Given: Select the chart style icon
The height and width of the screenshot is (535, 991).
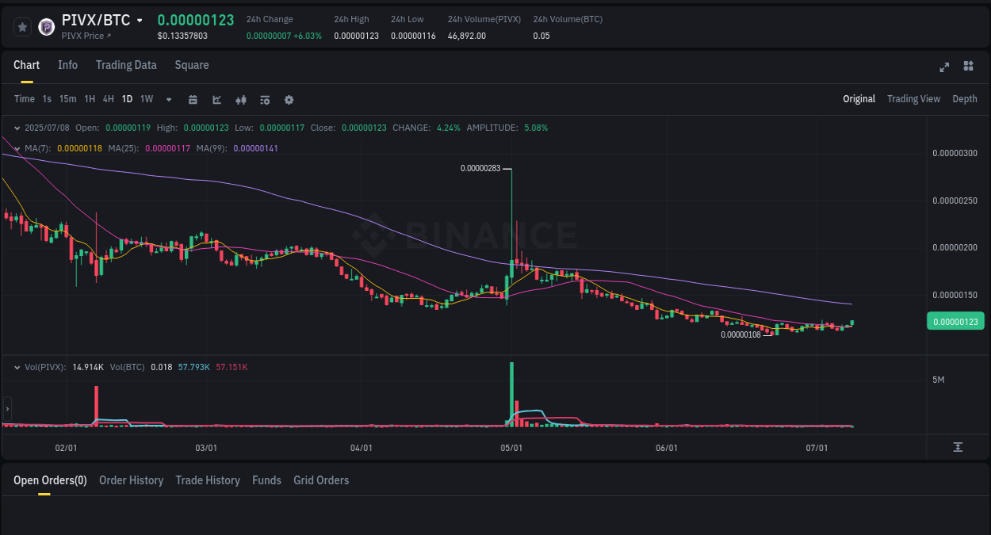Looking at the screenshot, I should point(216,99).
